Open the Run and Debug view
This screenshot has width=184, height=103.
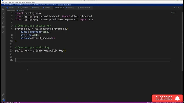coord(3,22)
